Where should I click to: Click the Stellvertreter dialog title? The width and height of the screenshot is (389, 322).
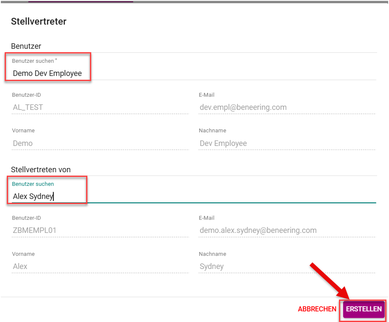[39, 21]
